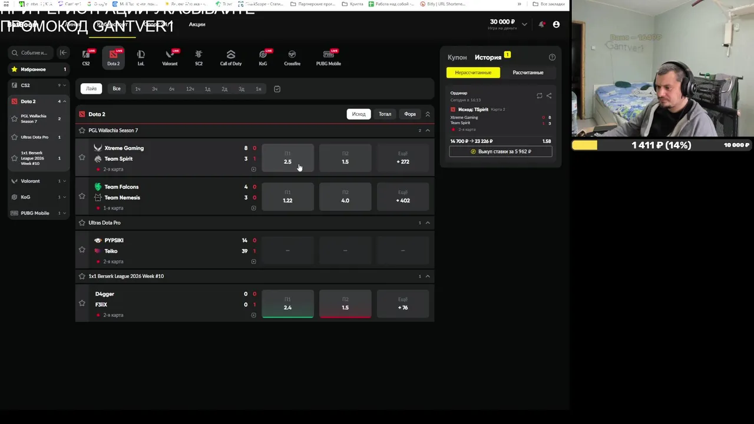
Task: Select the Crossfire sport icon
Action: tap(292, 57)
